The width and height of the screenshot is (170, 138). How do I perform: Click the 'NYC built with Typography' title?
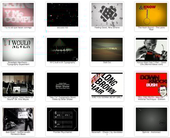pyautogui.click(x=63, y=63)
